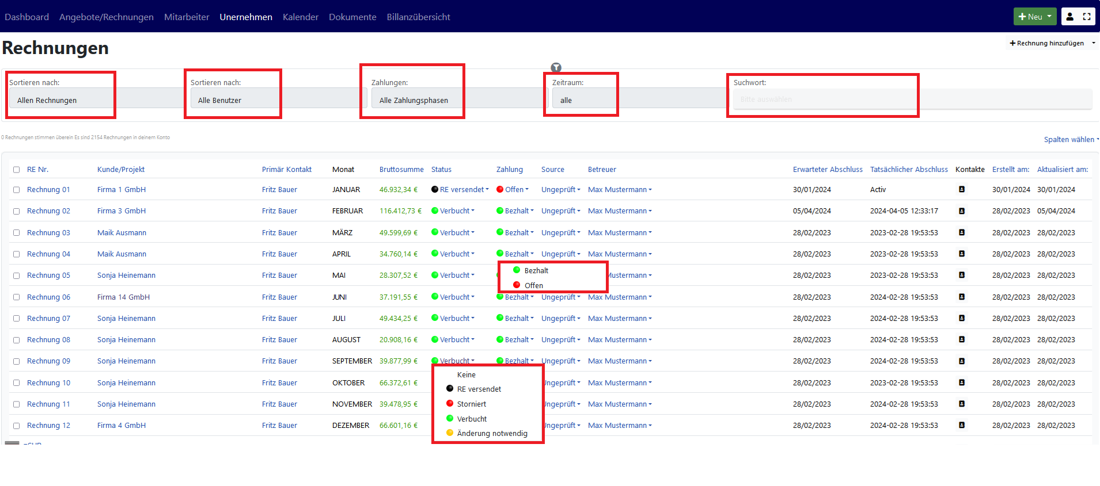Open contact card icon for Rechnung 09
Viewport: 1100px width, 486px height.
(961, 361)
